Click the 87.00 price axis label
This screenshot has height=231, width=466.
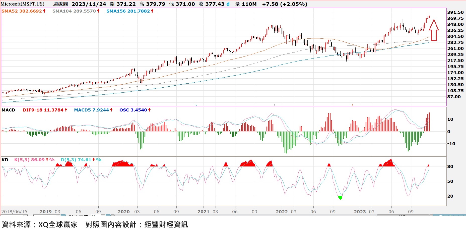click(x=454, y=97)
